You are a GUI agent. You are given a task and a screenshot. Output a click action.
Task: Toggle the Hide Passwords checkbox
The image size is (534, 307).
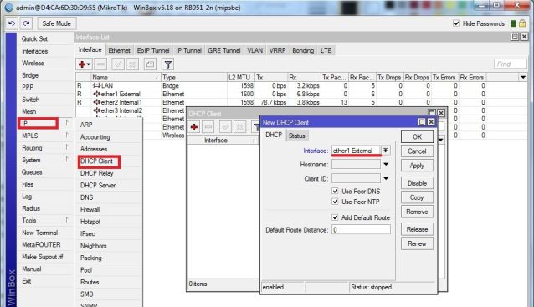pyautogui.click(x=456, y=23)
